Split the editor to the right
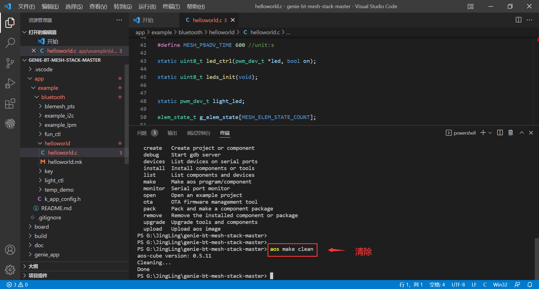539x289 pixels. [519, 20]
